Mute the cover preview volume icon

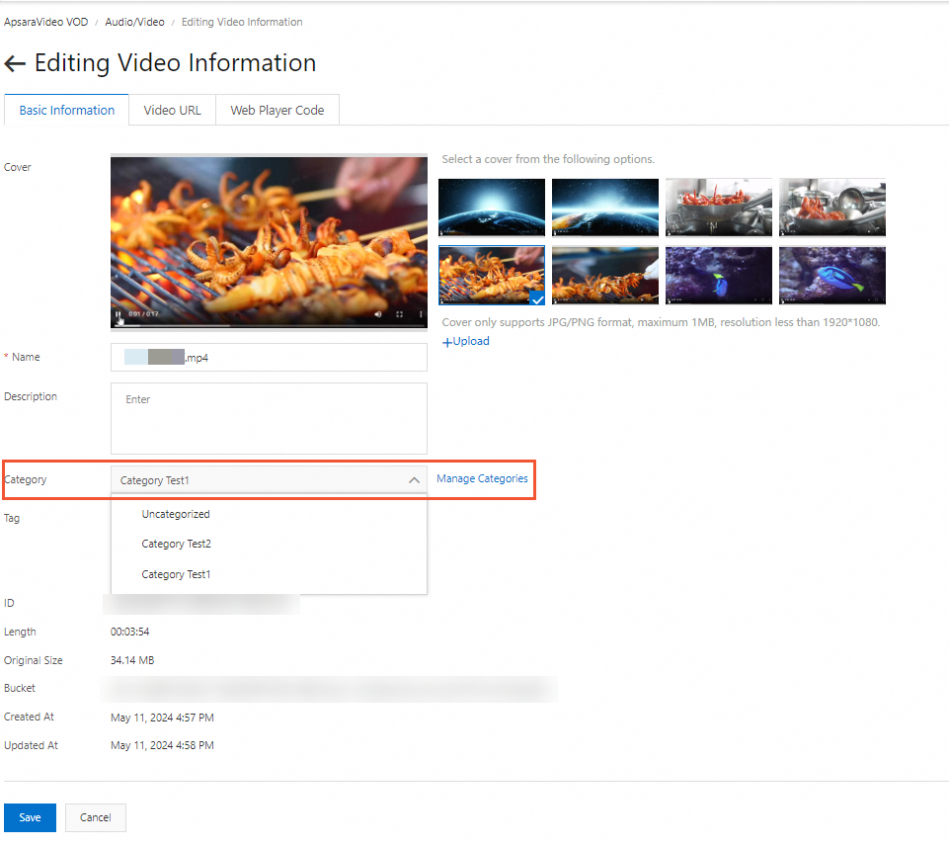pos(377,314)
